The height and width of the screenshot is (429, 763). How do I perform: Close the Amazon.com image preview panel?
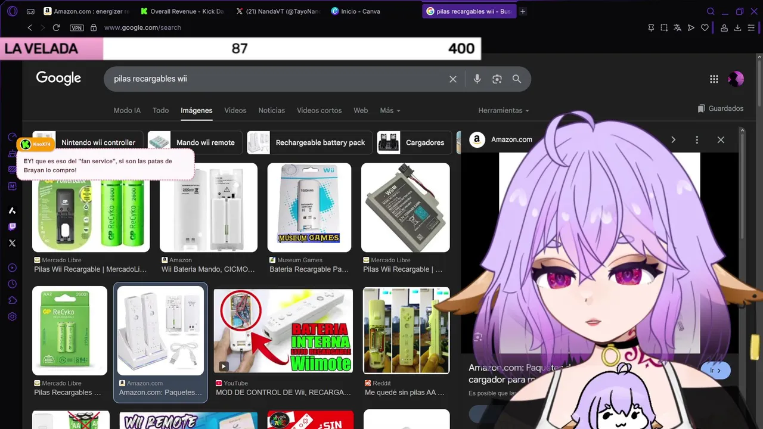coord(721,139)
